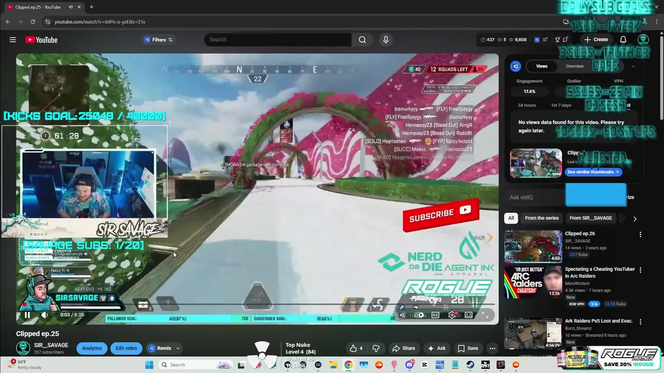664x373 pixels.
Task: Click See similar thumbnails
Action: click(593, 172)
